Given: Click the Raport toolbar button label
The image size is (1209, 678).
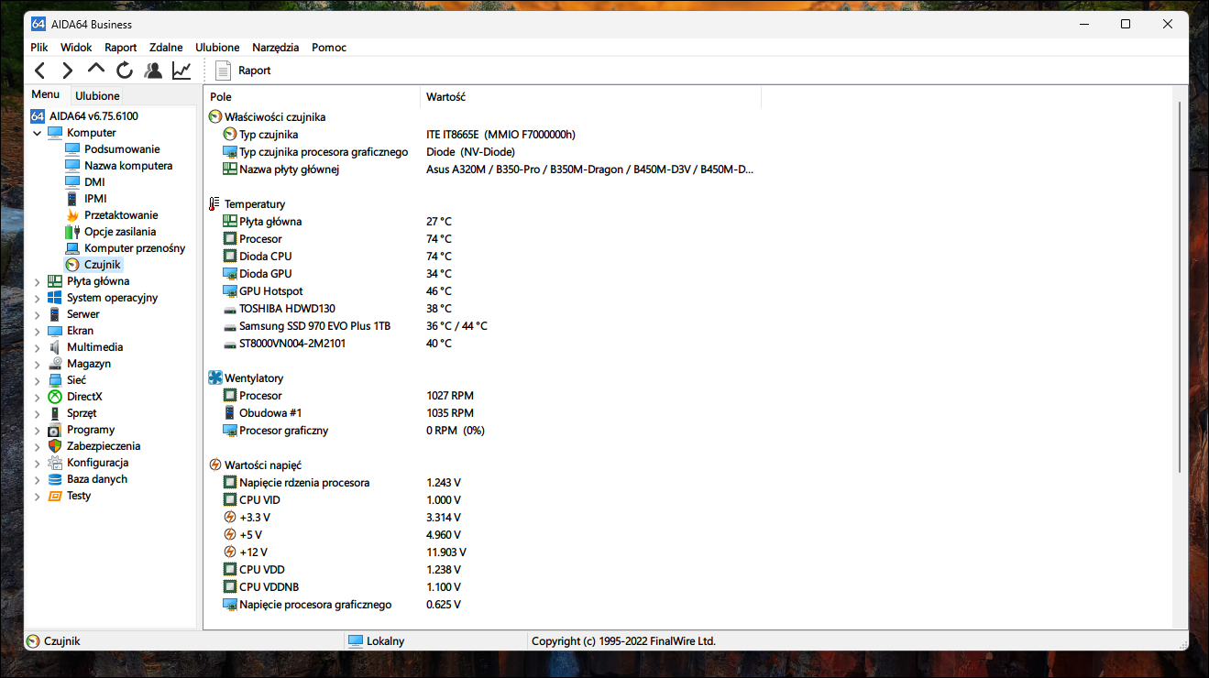Looking at the screenshot, I should tap(255, 71).
